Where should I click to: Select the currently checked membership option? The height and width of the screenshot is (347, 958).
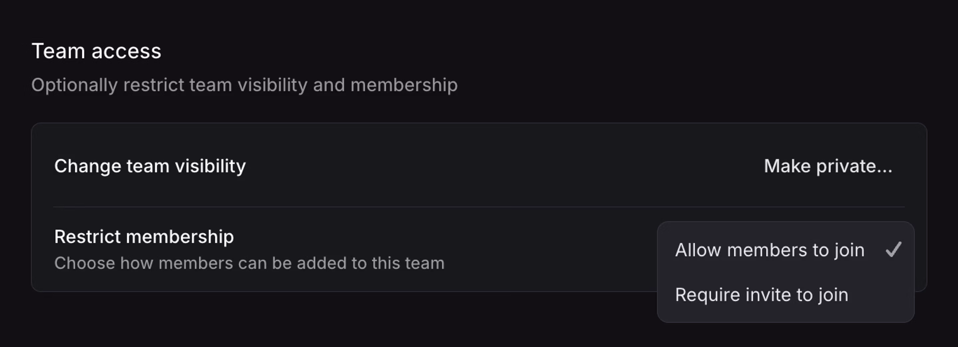tap(770, 250)
